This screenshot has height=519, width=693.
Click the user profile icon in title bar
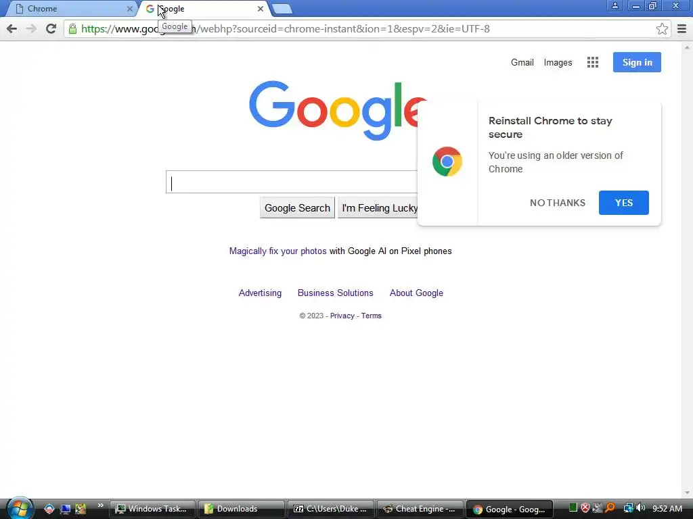click(614, 5)
